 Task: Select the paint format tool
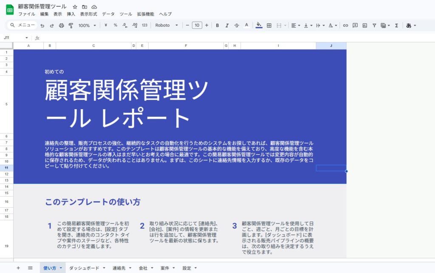71,25
